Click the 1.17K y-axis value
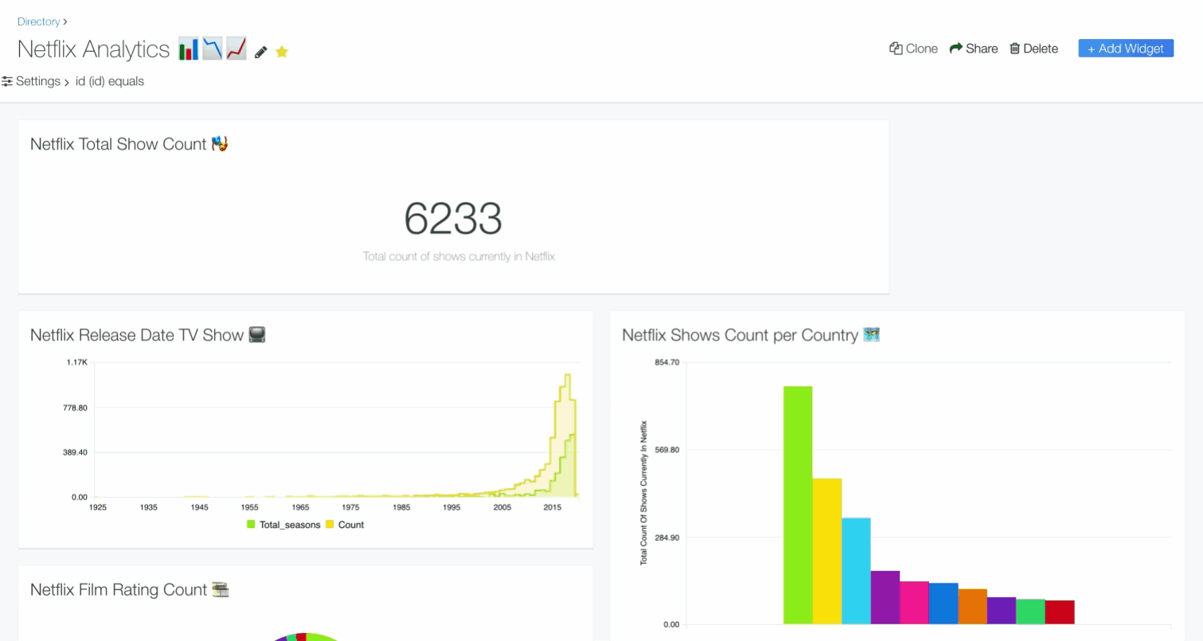Image resolution: width=1203 pixels, height=641 pixels. click(76, 363)
